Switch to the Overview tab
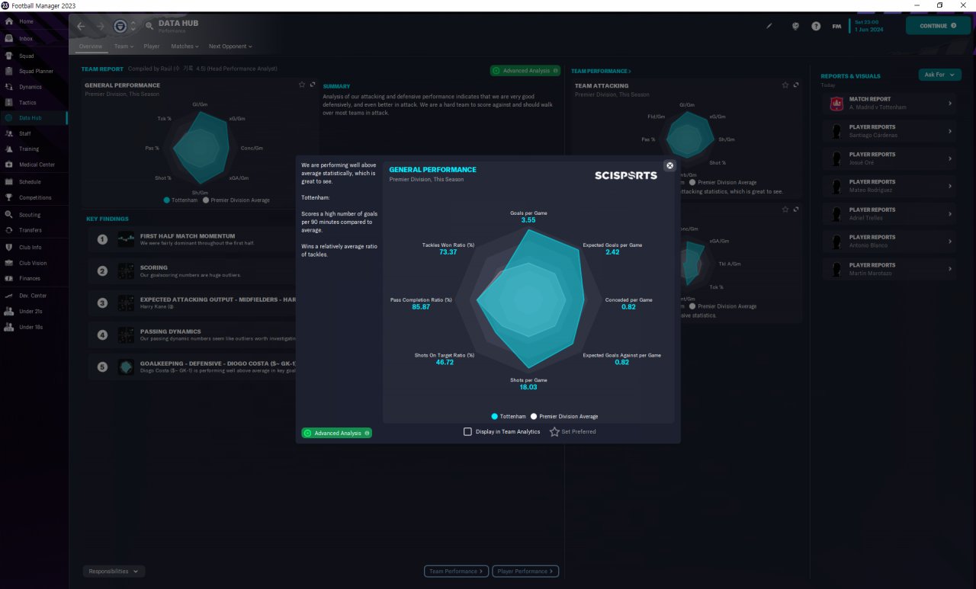Viewport: 976px width, 589px height. coord(90,46)
